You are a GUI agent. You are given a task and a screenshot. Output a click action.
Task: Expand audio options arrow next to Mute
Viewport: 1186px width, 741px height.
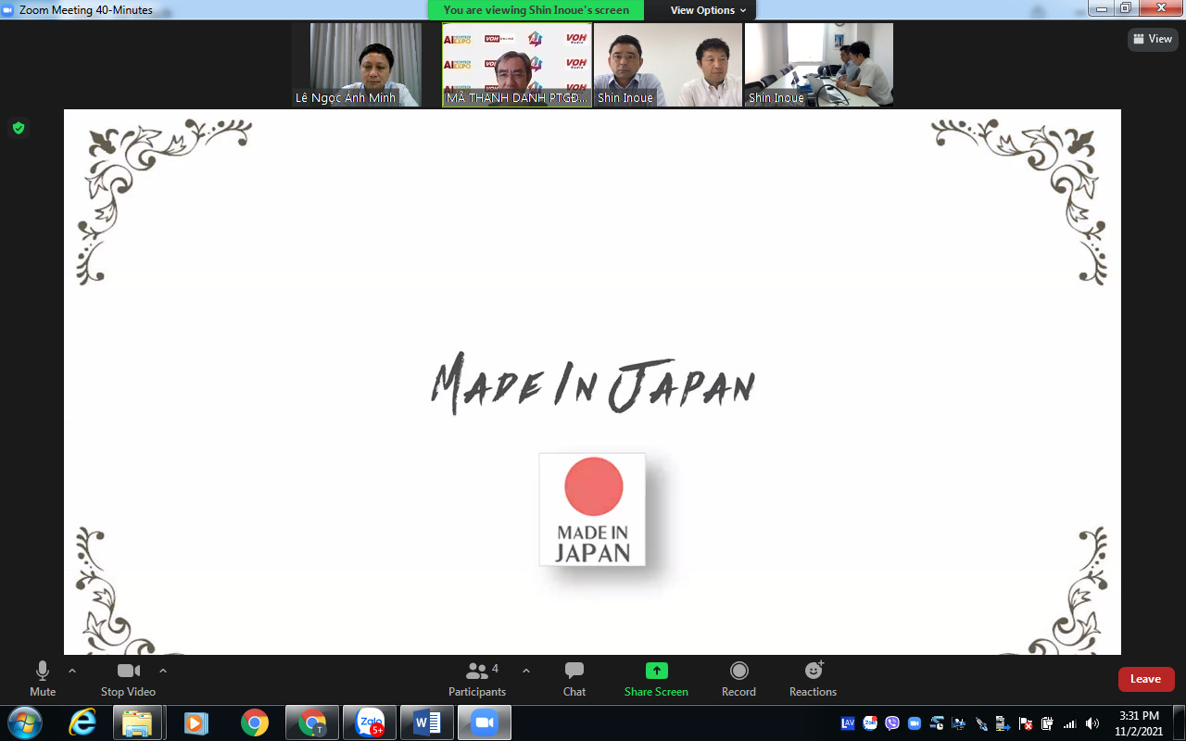click(72, 671)
